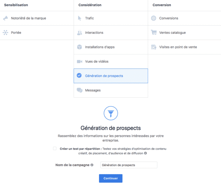Click info icon after split test description
The width and height of the screenshot is (221, 194).
point(146,154)
